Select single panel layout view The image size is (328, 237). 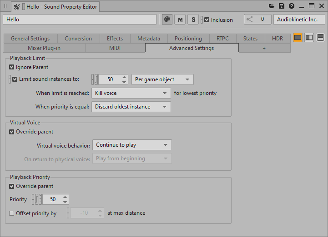(298, 38)
